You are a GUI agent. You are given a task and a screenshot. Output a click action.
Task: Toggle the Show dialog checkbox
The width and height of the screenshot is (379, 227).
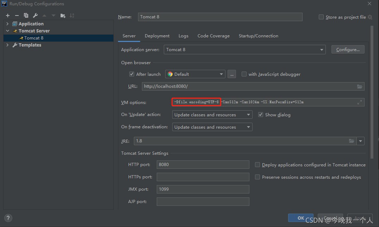pyautogui.click(x=261, y=115)
